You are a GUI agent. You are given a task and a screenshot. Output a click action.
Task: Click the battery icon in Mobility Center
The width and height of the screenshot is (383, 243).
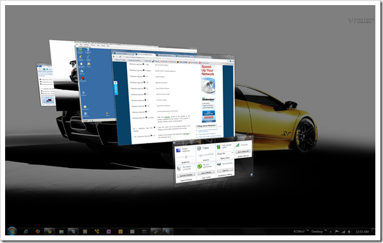click(x=218, y=147)
